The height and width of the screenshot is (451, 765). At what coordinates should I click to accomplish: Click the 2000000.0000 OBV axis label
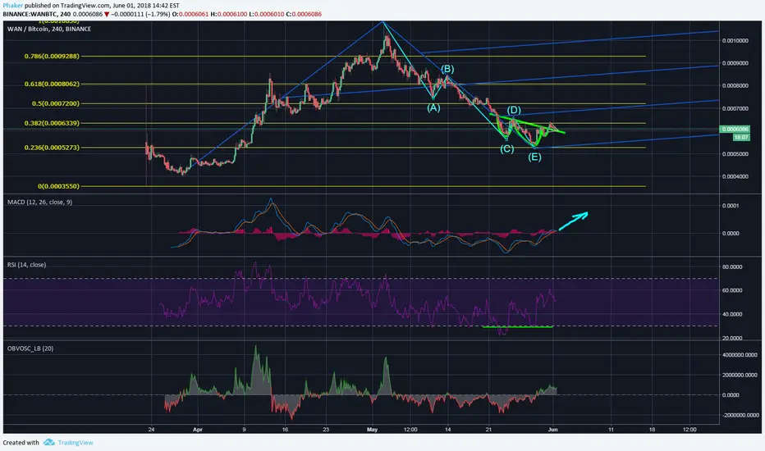(740, 376)
